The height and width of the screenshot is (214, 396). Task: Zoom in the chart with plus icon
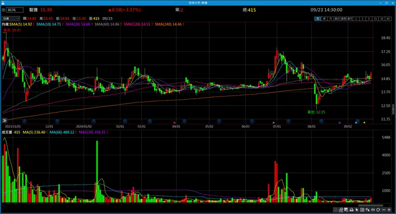coord(389,210)
